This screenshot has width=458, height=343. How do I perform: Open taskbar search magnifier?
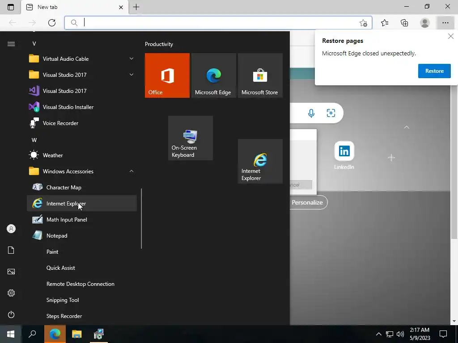click(x=32, y=334)
